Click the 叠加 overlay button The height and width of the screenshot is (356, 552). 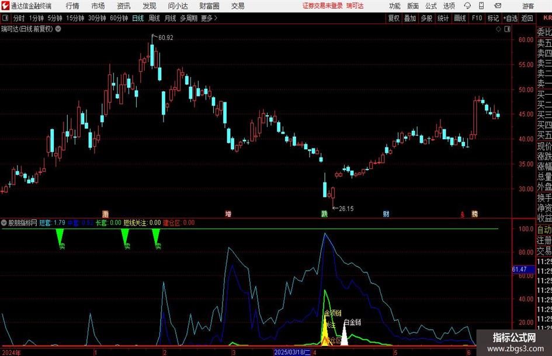click(x=410, y=18)
